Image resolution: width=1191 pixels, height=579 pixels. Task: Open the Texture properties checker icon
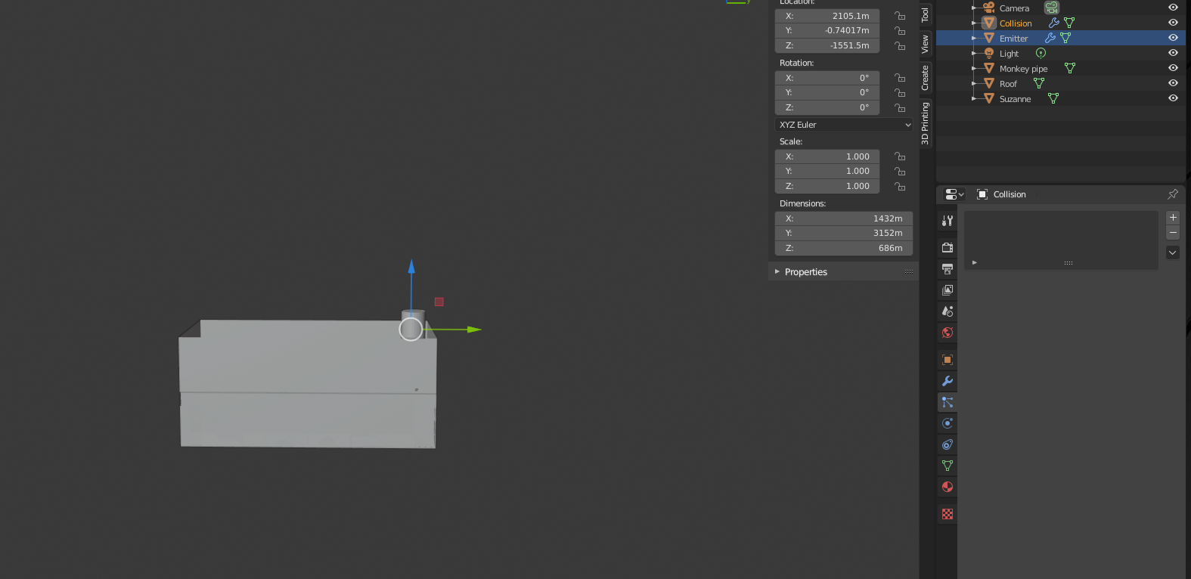pos(948,514)
